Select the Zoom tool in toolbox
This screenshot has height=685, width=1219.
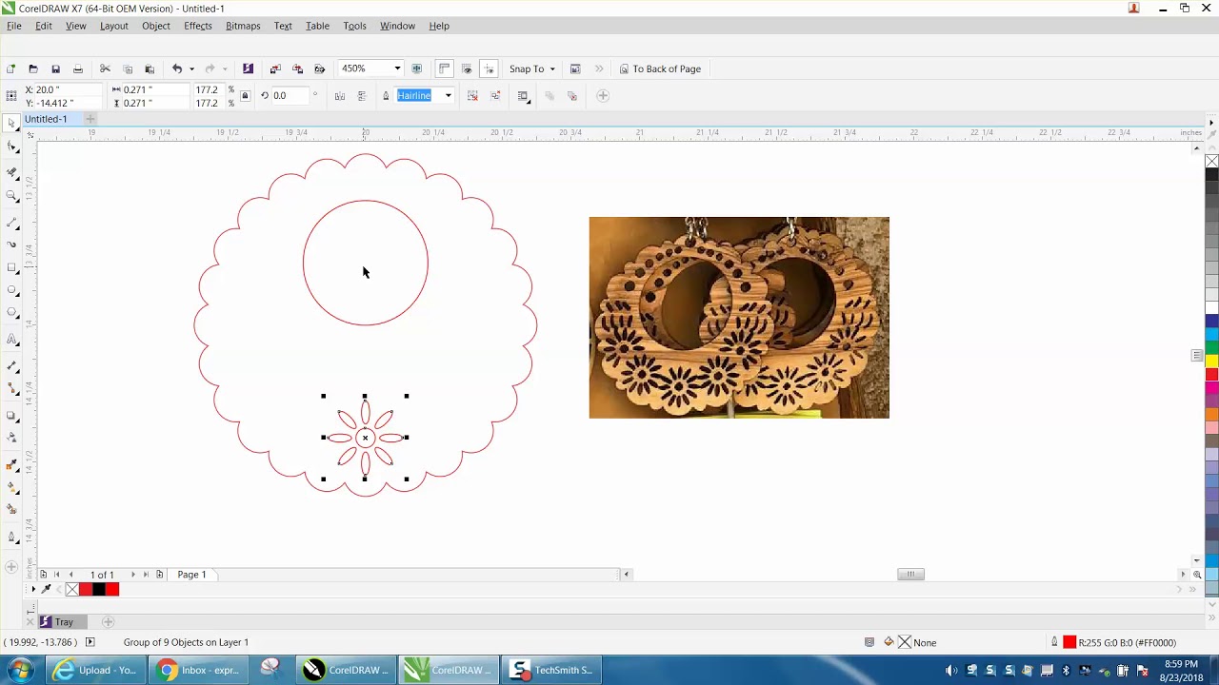point(11,196)
